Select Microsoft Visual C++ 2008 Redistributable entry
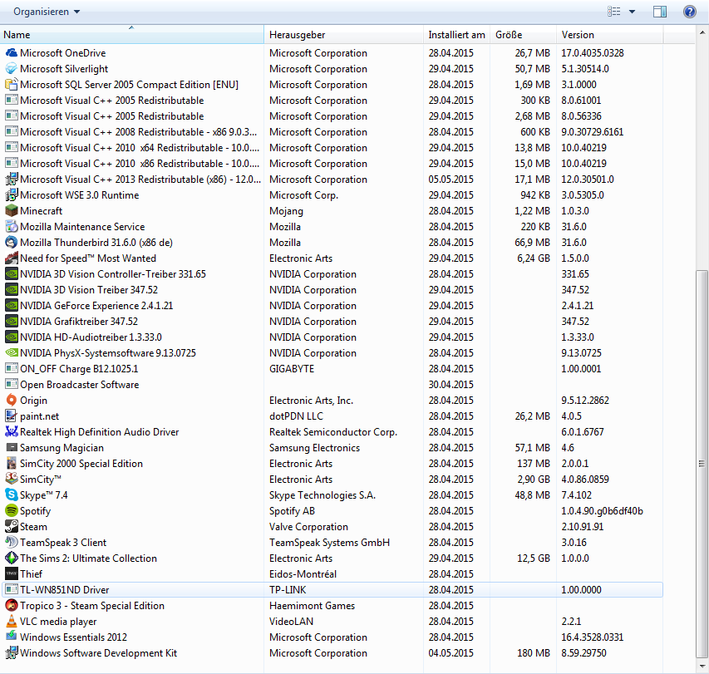This screenshot has width=709, height=674. [x=332, y=132]
